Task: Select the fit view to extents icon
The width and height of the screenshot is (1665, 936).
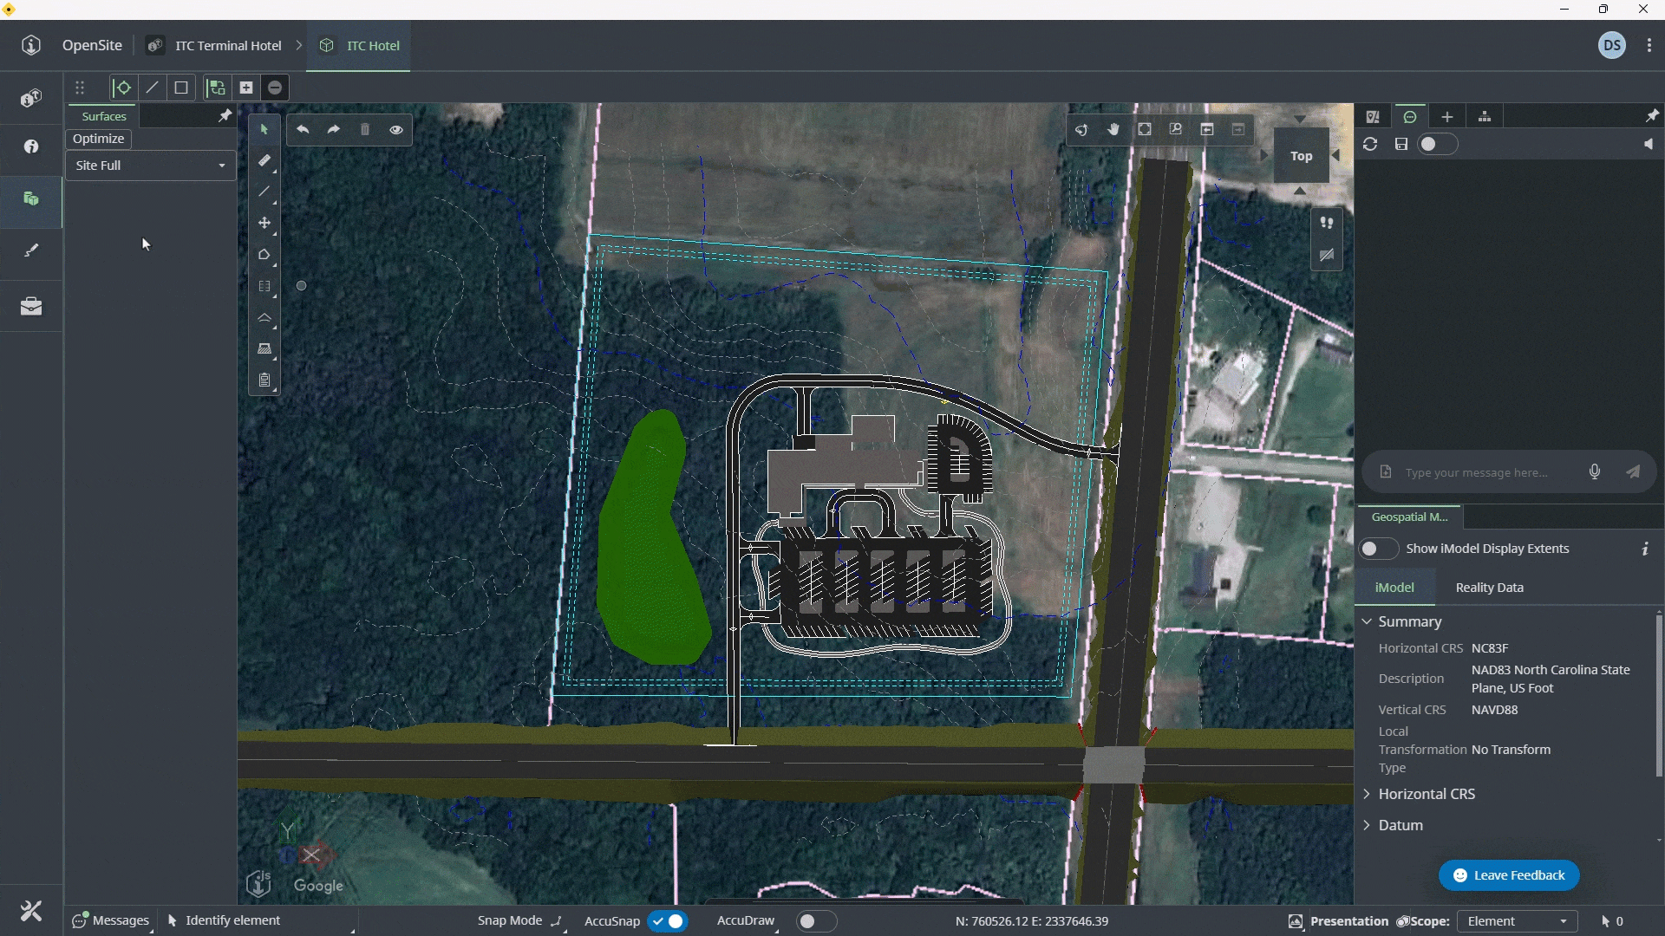Action: click(x=1145, y=129)
